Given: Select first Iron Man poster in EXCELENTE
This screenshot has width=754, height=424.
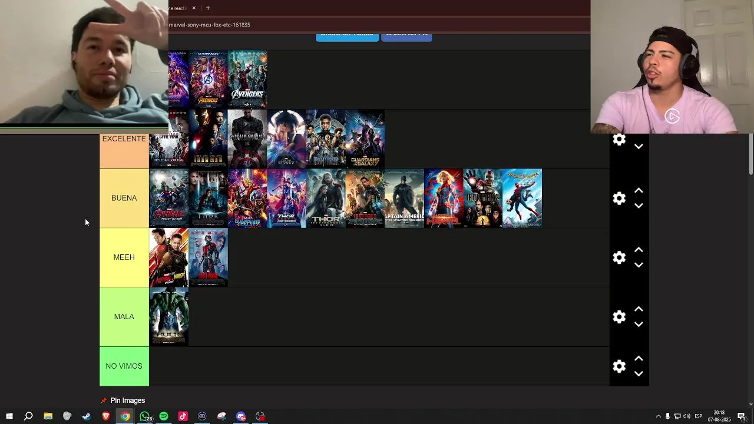Looking at the screenshot, I should (x=208, y=139).
